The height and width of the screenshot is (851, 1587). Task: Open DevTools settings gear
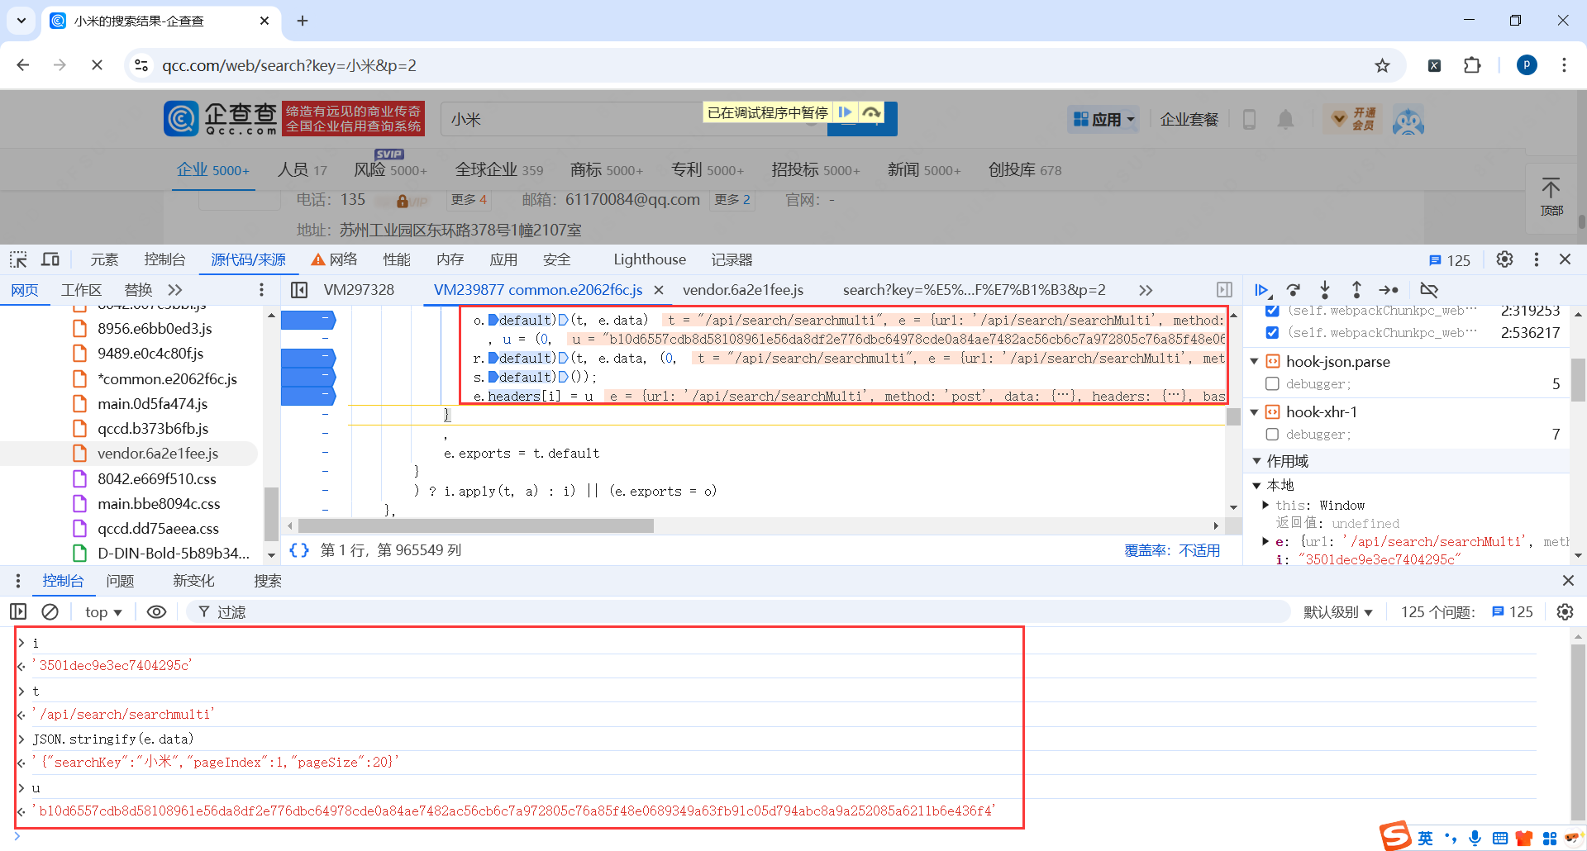[x=1504, y=259]
